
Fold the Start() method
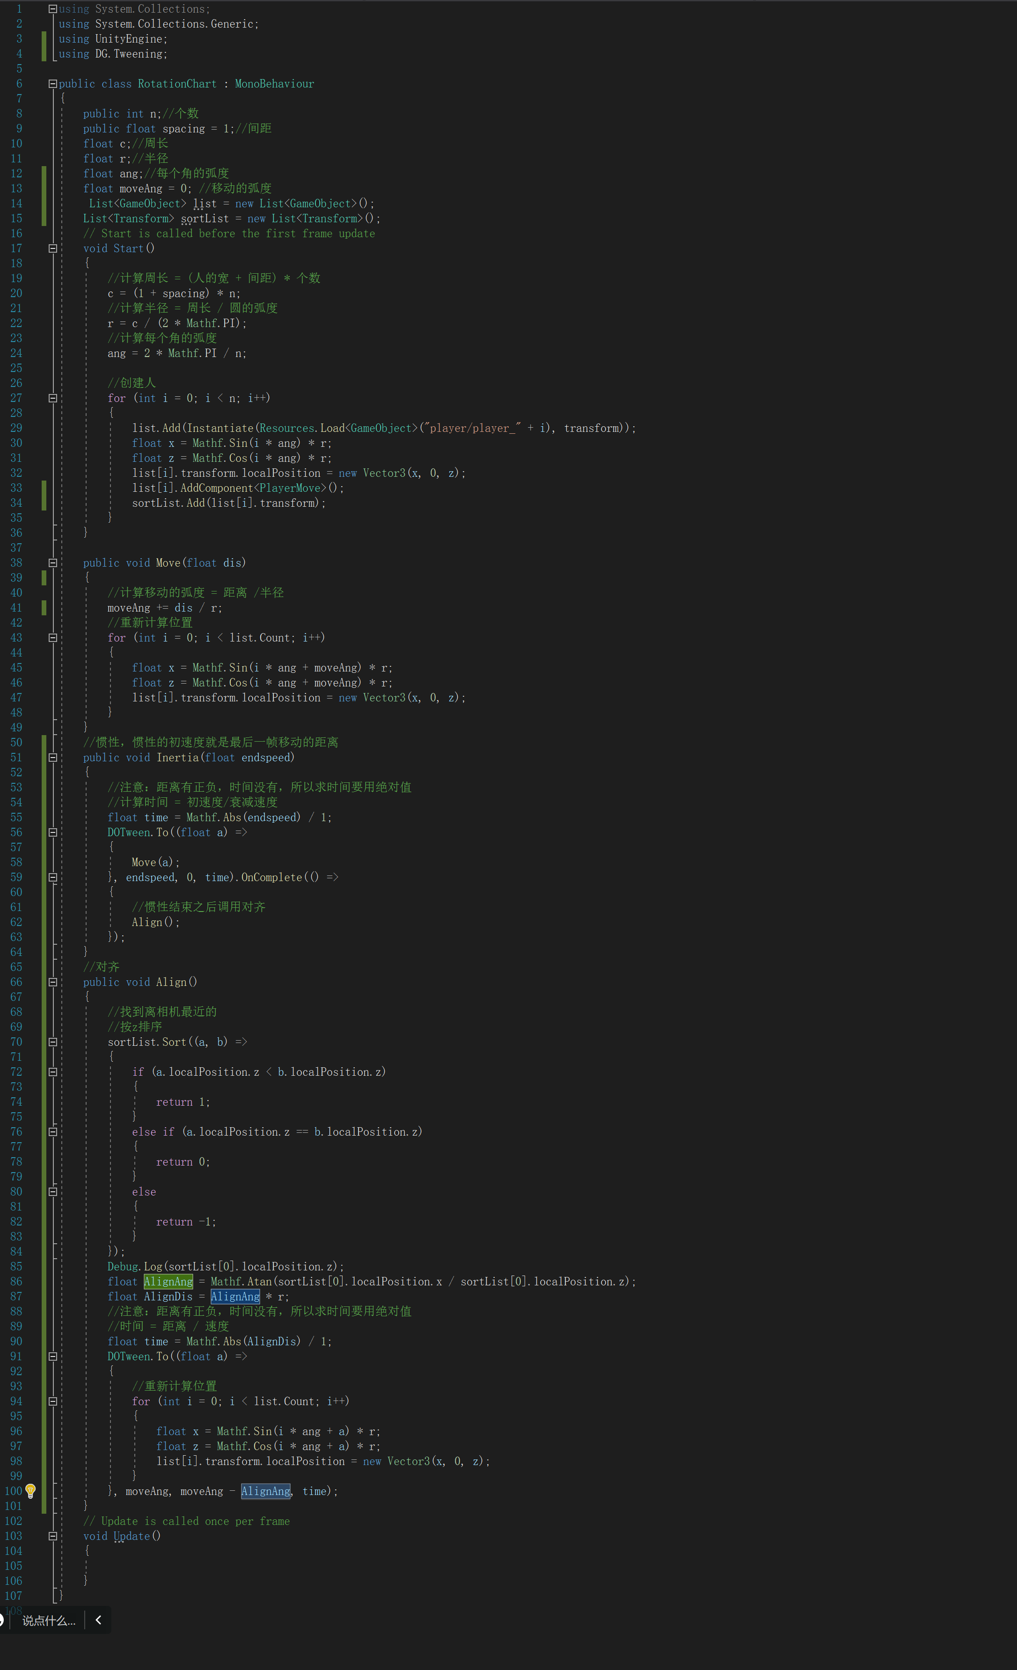[52, 249]
